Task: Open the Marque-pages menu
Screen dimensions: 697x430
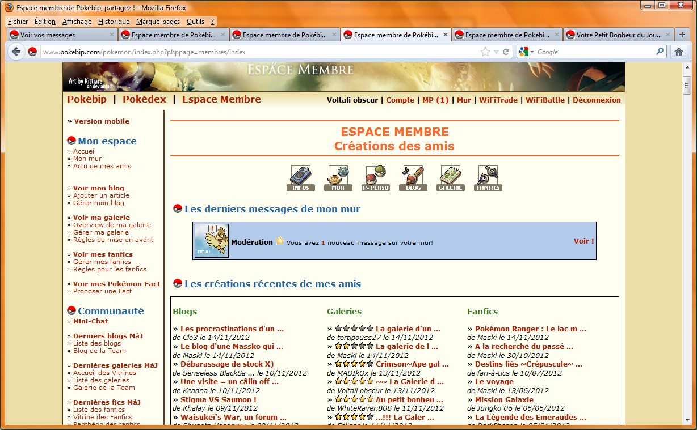Action: (x=158, y=22)
